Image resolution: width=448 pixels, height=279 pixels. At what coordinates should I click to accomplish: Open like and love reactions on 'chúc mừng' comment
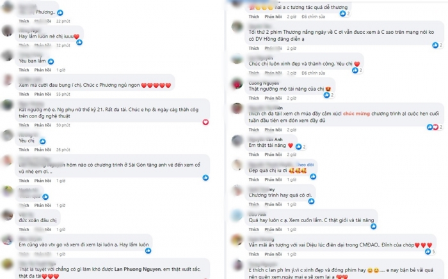coord(435,127)
